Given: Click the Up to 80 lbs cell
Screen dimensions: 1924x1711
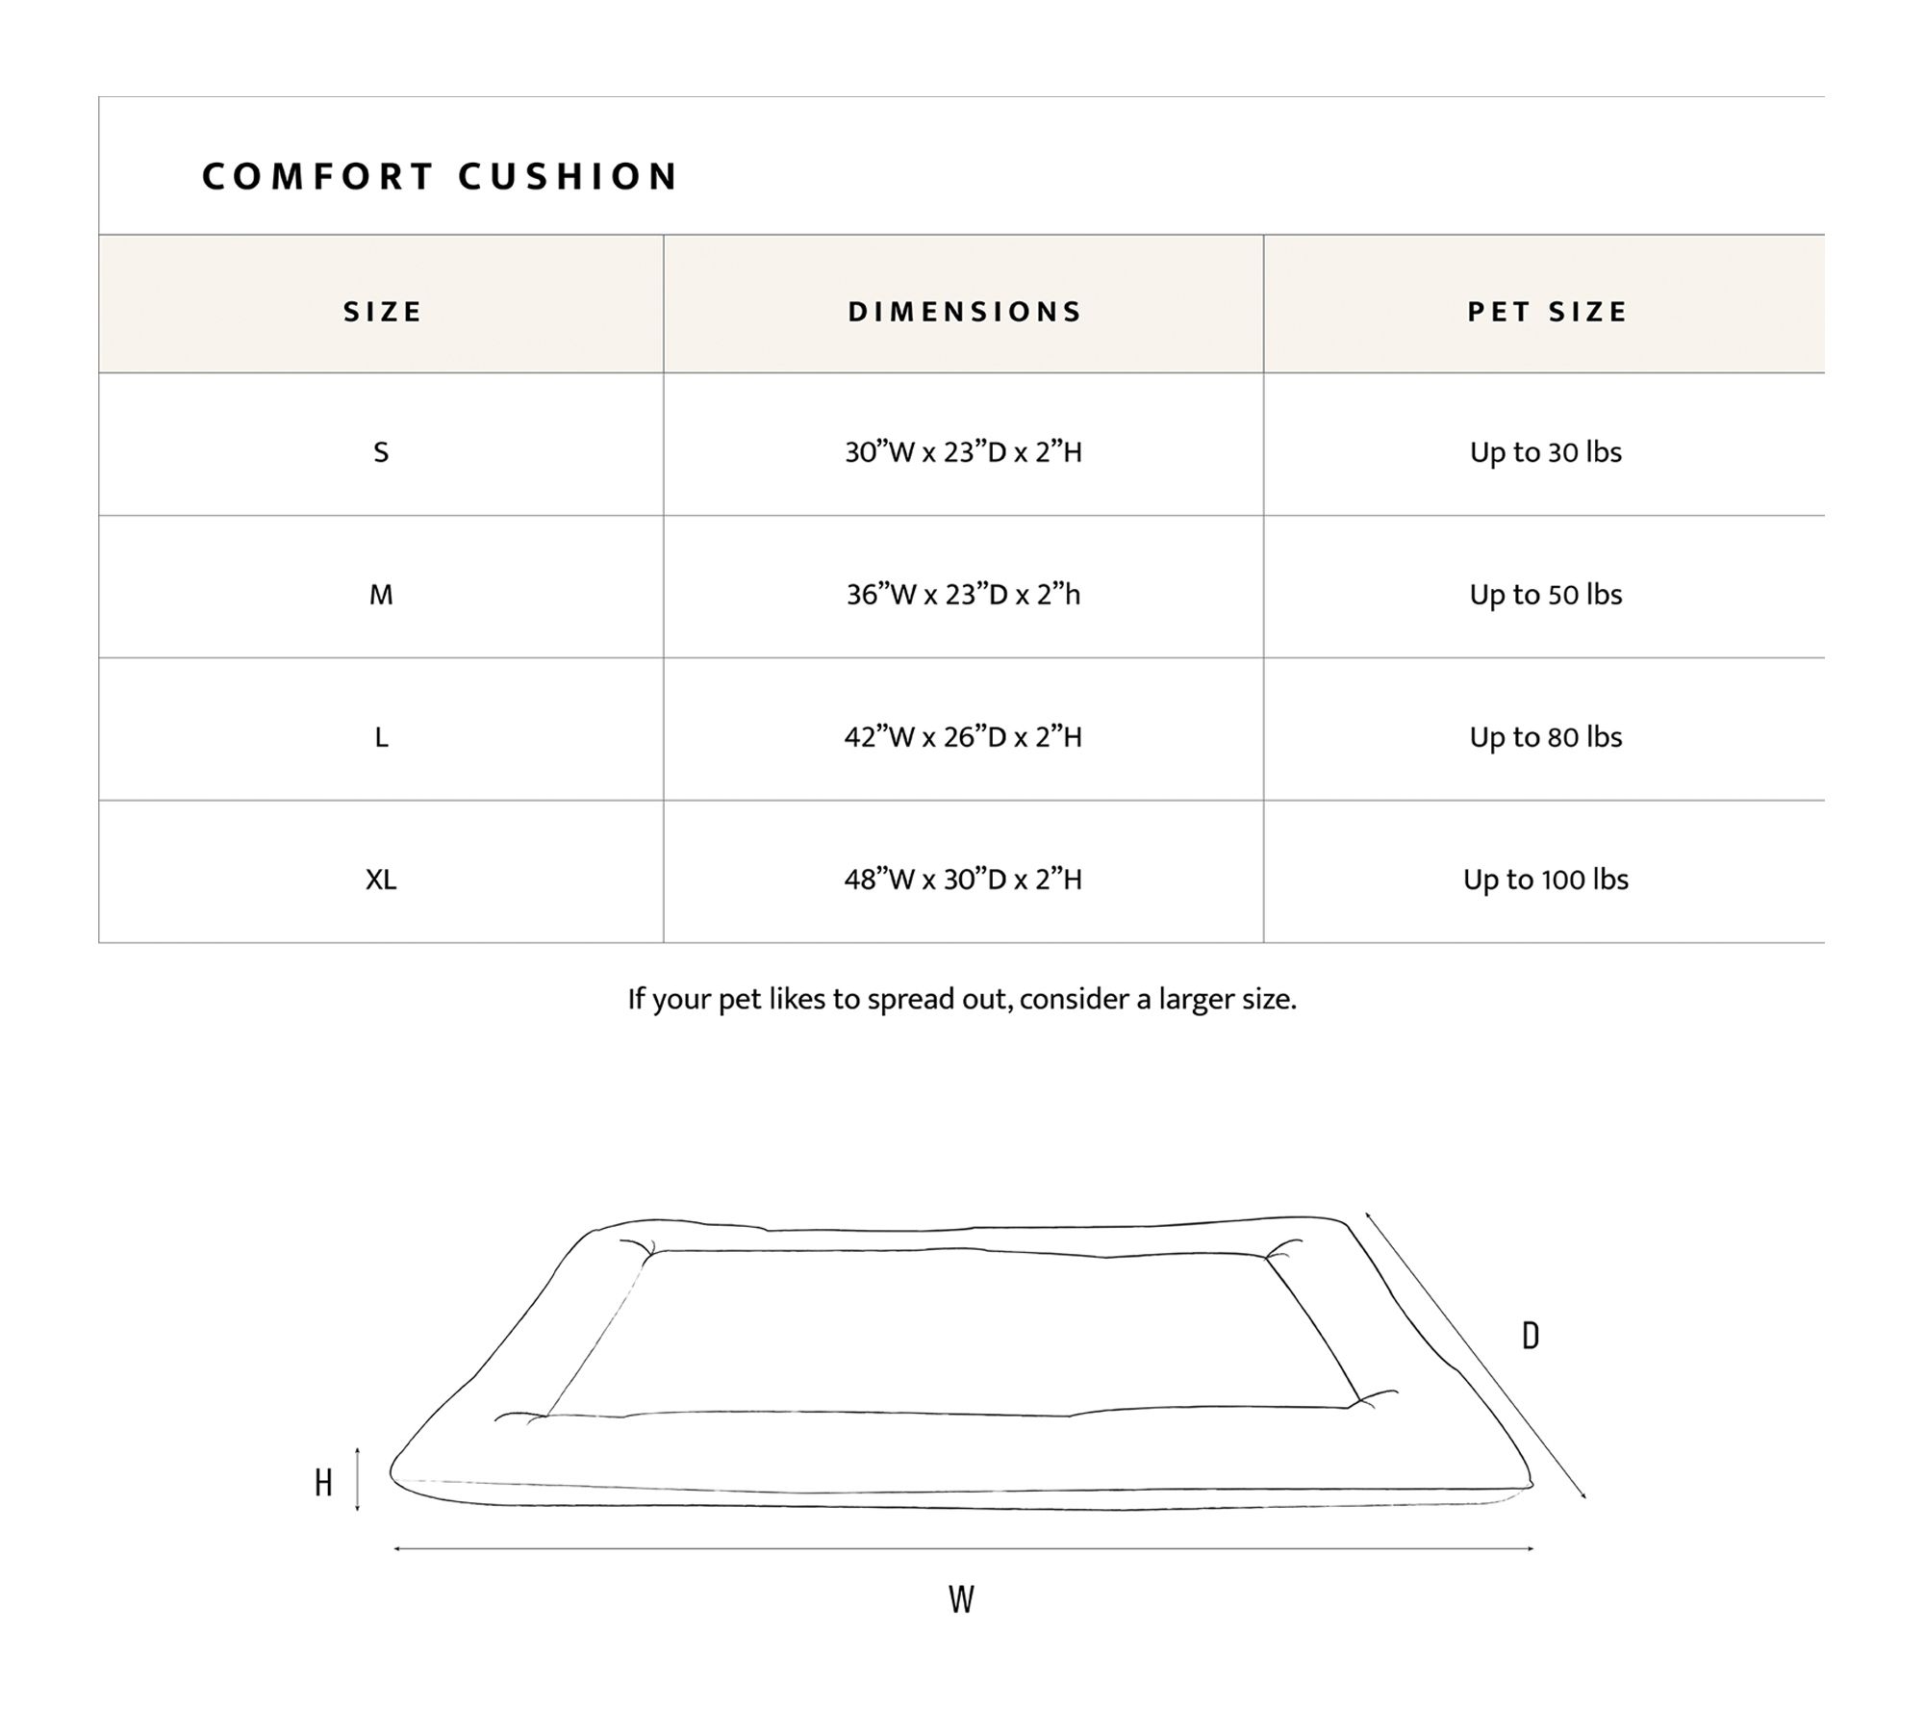Looking at the screenshot, I should (1545, 737).
